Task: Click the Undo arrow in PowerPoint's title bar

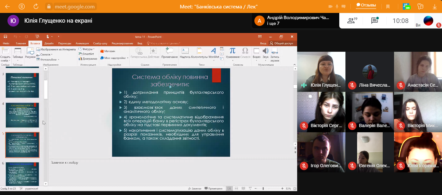Action: [x=15, y=37]
